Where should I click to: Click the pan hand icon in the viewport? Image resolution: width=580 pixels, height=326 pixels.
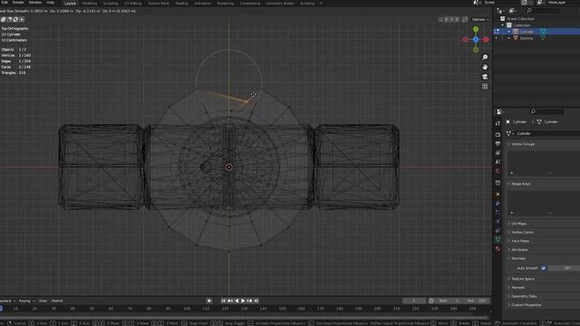(x=485, y=67)
